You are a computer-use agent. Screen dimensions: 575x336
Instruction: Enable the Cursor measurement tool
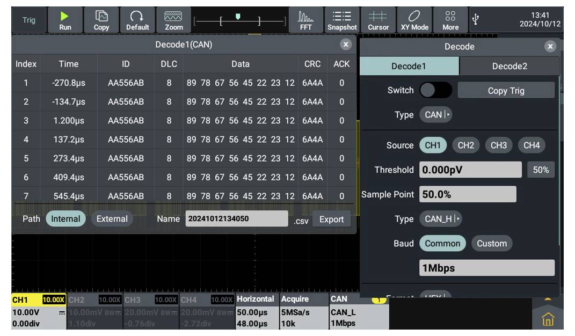pos(379,20)
